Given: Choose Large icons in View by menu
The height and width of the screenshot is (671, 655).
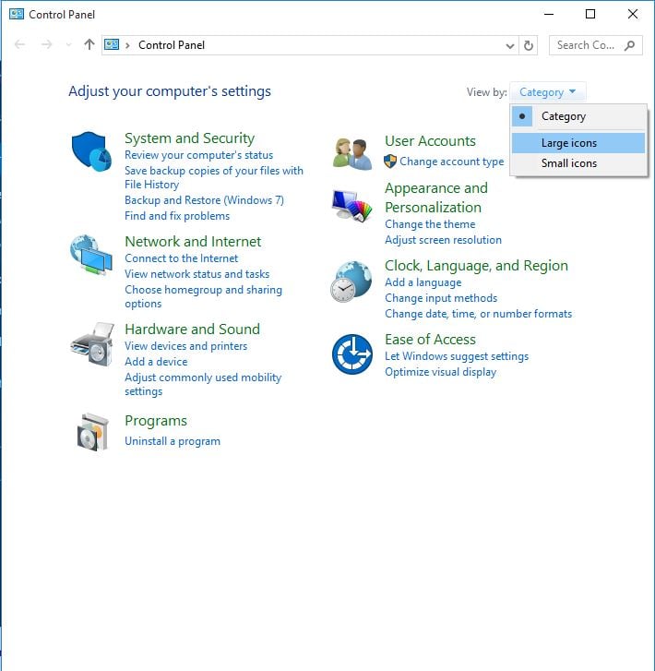Looking at the screenshot, I should (x=578, y=143).
